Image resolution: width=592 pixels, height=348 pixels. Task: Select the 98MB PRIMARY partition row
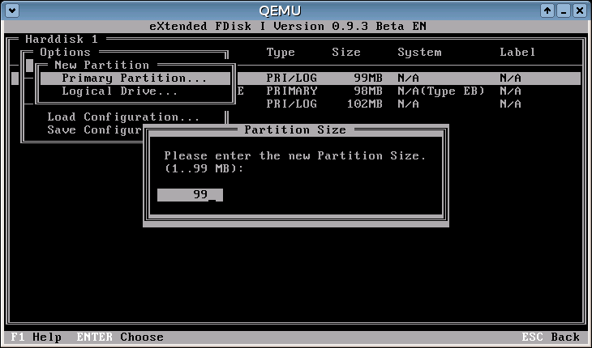(405, 91)
